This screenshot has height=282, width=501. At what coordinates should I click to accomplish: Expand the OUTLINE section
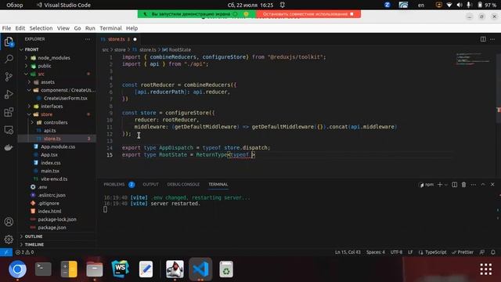click(x=34, y=237)
